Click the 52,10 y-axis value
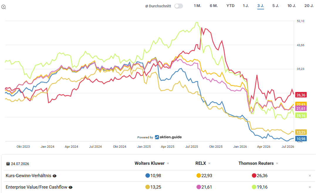Image resolution: width=316 pixels, height=193 pixels. [300, 21]
